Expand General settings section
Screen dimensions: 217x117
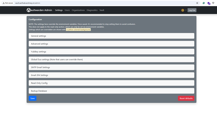click(x=111, y=36)
